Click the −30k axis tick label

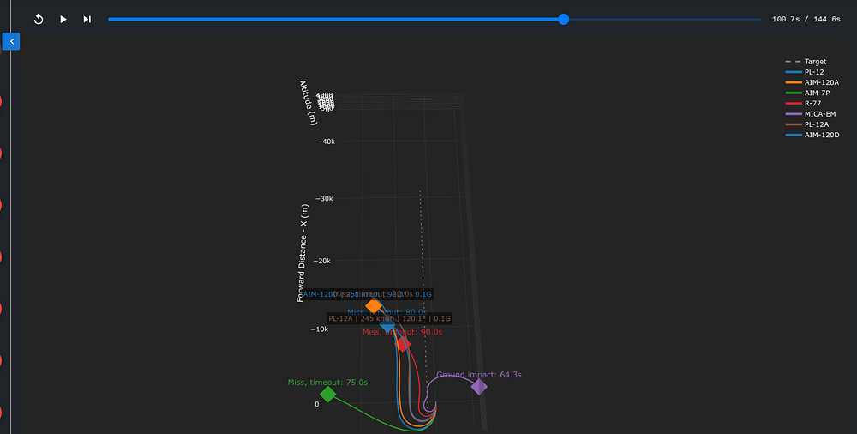pyautogui.click(x=324, y=199)
